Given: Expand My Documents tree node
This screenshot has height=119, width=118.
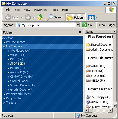Looking at the screenshot, I should click(4, 42).
